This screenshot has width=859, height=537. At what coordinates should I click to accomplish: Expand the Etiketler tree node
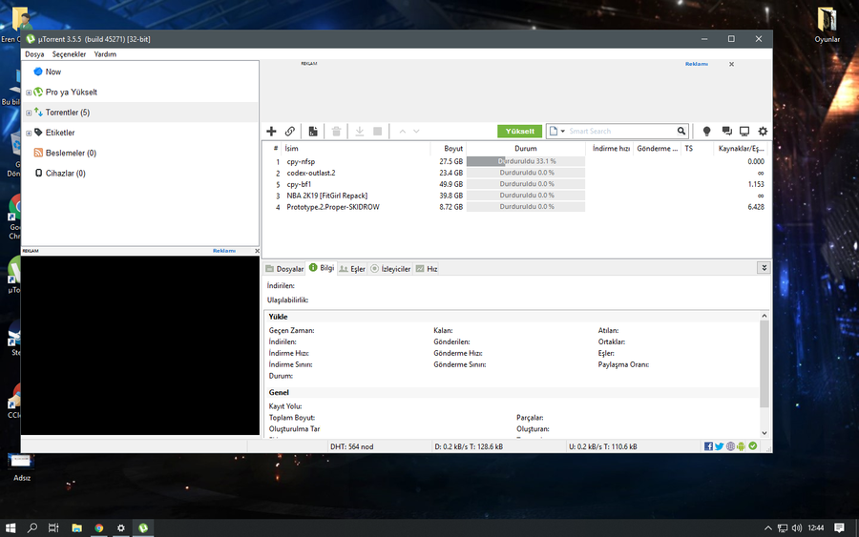coord(29,133)
